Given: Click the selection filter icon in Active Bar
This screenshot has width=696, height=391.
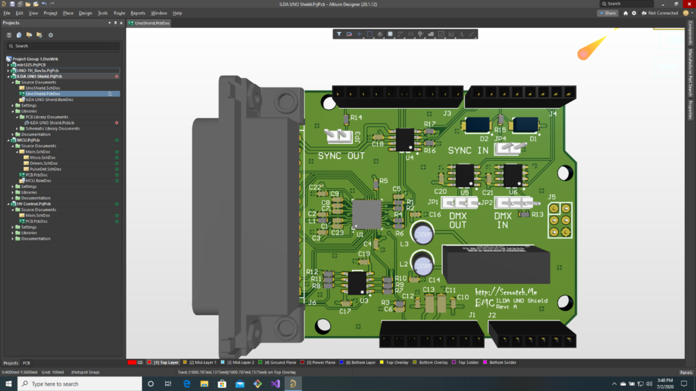Looking at the screenshot, I should click(338, 34).
